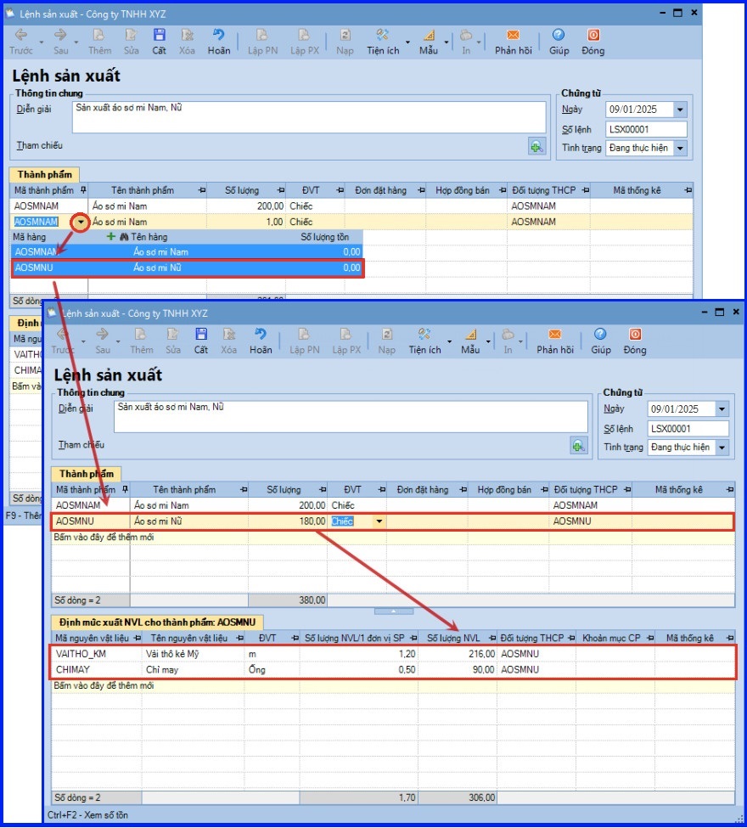The width and height of the screenshot is (747, 828).
Task: Click the Cất save icon in lower window
Action: pyautogui.click(x=201, y=335)
